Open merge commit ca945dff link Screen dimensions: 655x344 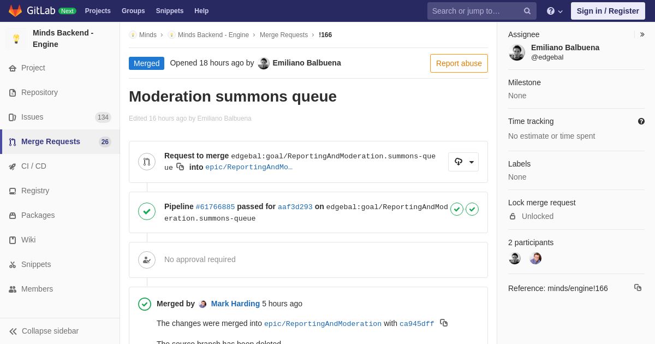(417, 324)
